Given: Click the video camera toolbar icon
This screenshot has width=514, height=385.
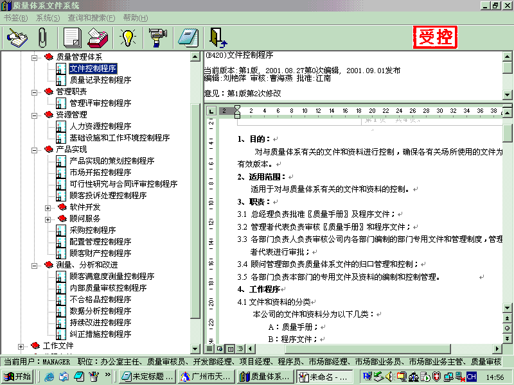Looking at the screenshot, I should 157,37.
